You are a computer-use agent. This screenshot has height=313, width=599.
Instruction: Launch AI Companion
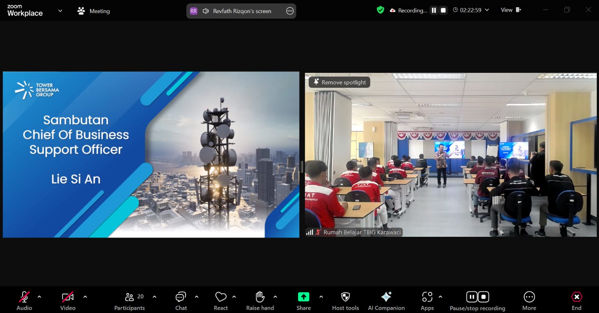386,297
